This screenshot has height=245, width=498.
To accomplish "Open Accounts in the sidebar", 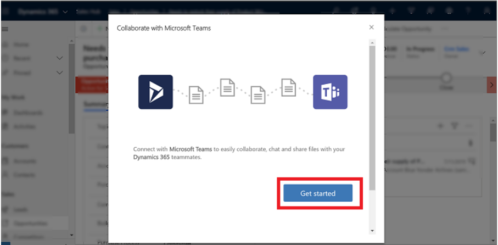I will (25, 161).
